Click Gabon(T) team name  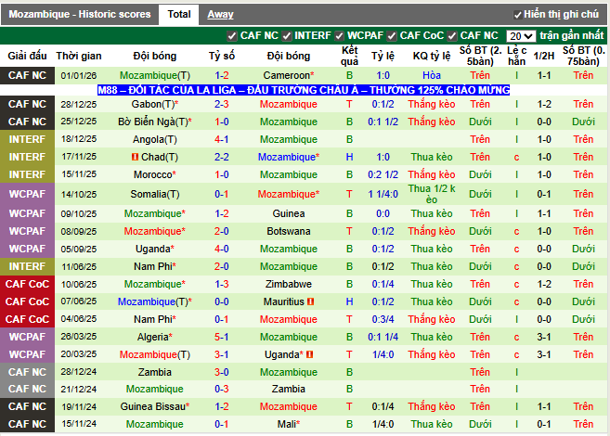(155, 104)
